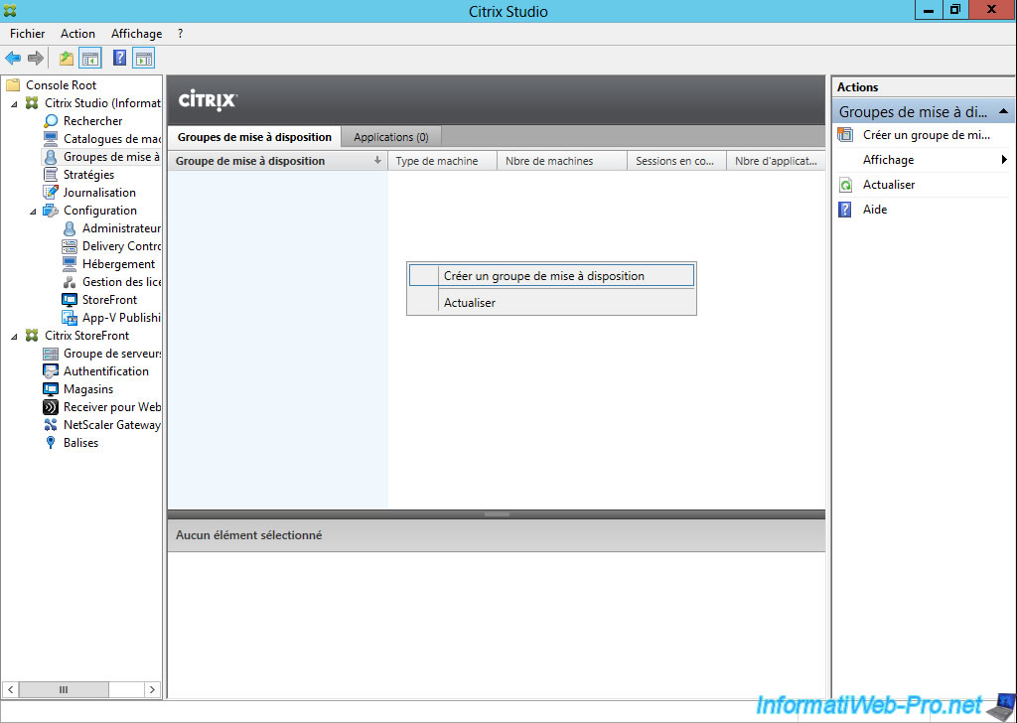The image size is (1017, 723).
Task: Select Console Root in the tree
Action: click(x=61, y=85)
